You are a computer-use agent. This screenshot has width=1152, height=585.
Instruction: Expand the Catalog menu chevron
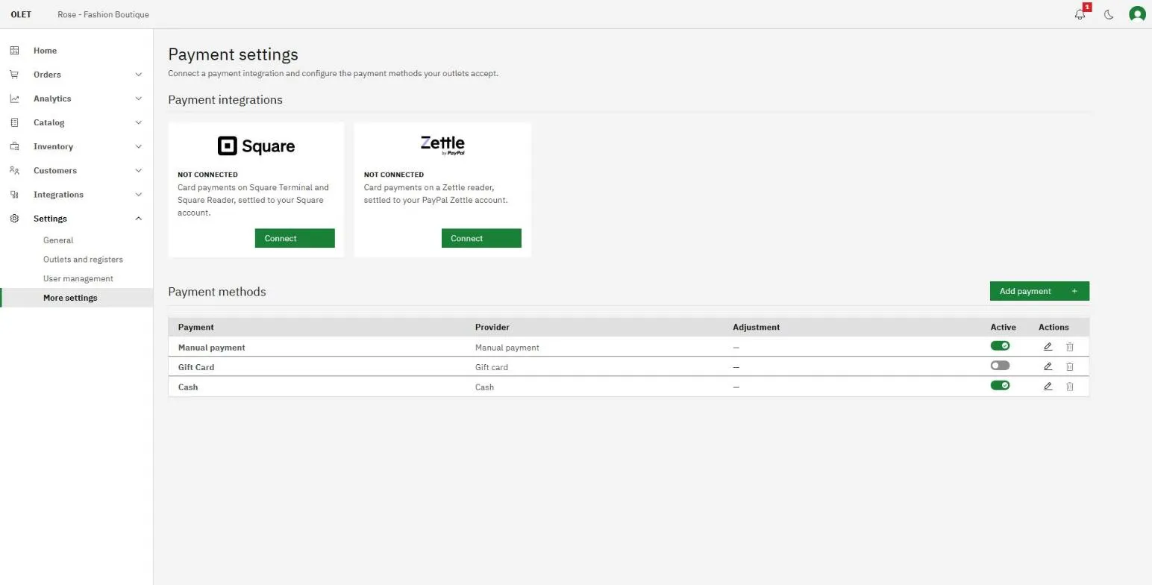(x=138, y=122)
